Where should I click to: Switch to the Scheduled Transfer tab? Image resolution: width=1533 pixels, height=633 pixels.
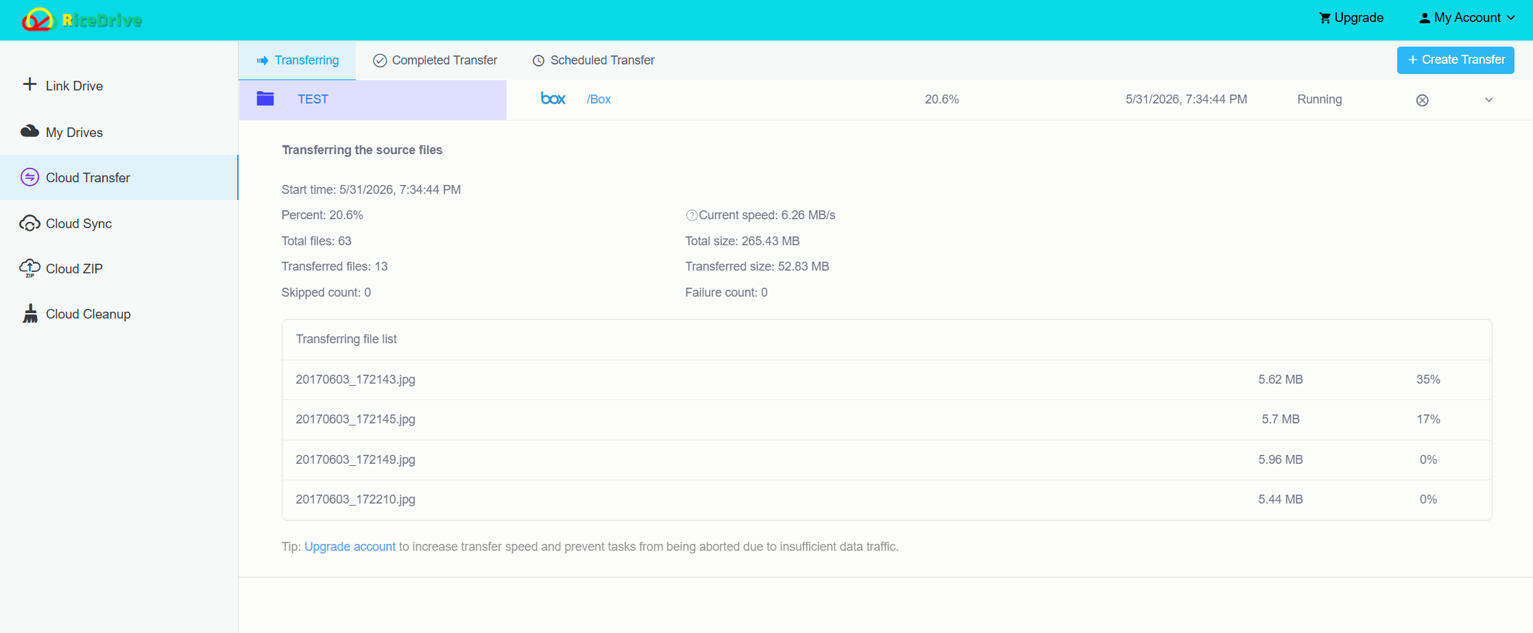[594, 60]
